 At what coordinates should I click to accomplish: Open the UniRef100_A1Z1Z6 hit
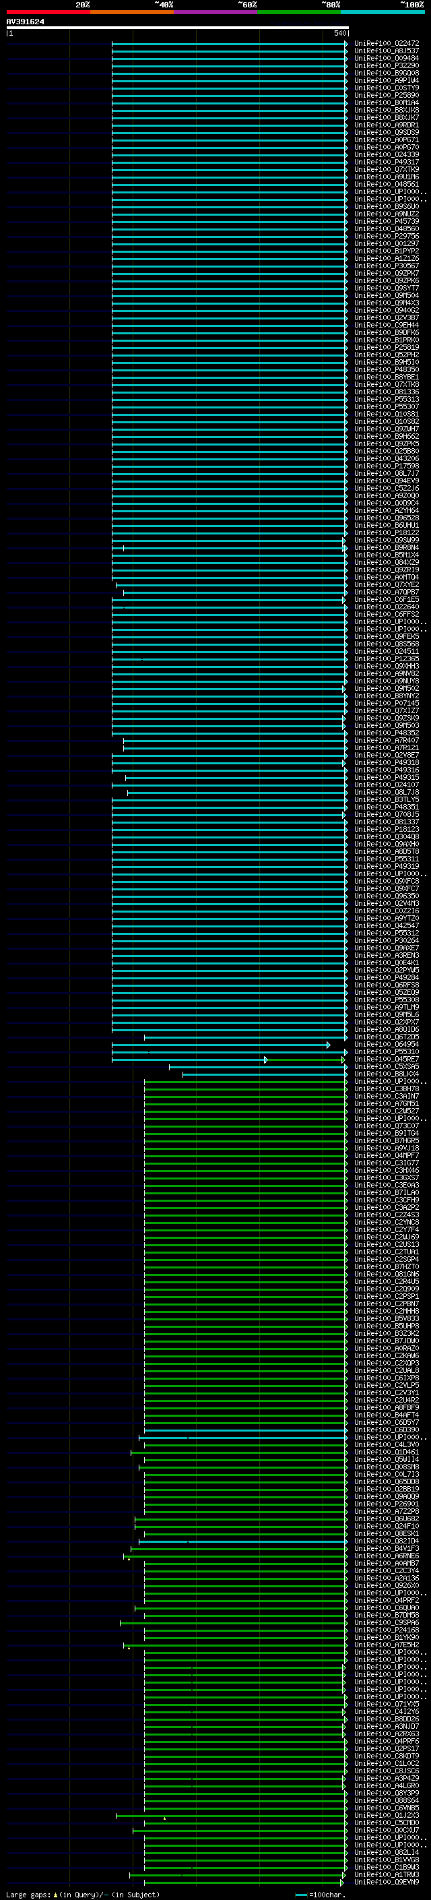point(386,258)
